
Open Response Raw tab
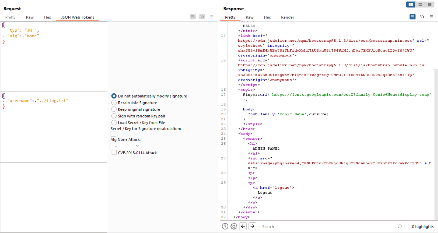pos(250,17)
